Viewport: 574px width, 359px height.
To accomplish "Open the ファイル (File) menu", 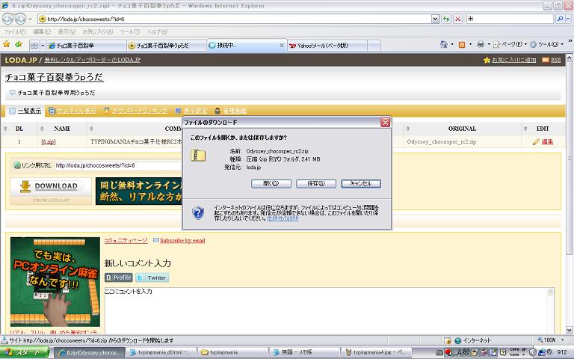I will pyautogui.click(x=13, y=32).
